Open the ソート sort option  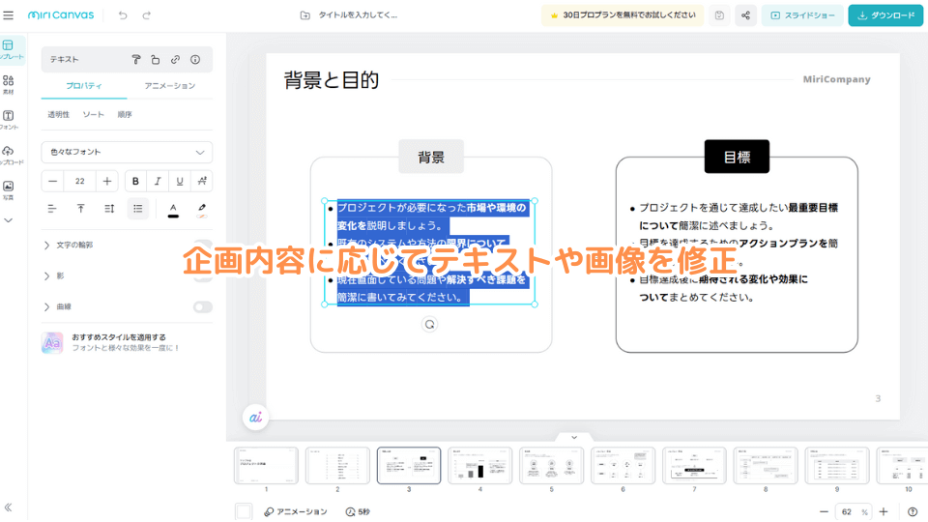[x=94, y=114]
